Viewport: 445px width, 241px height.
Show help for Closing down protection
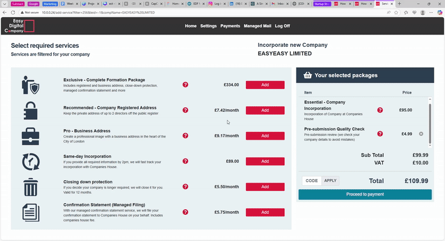185,187
